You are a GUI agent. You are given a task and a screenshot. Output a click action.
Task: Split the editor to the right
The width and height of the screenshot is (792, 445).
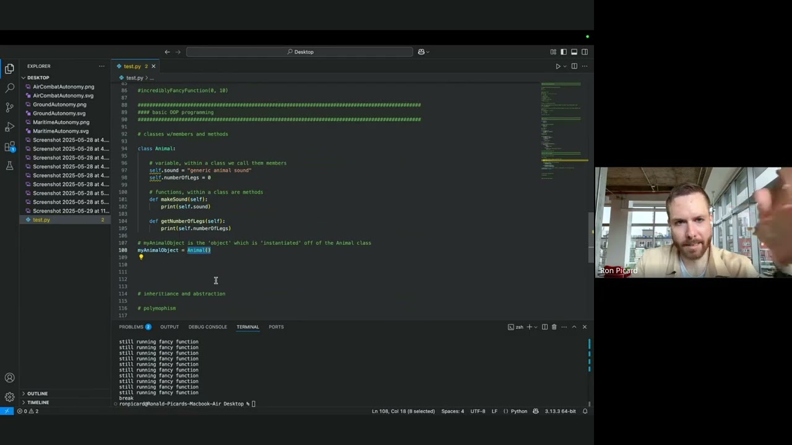(574, 66)
